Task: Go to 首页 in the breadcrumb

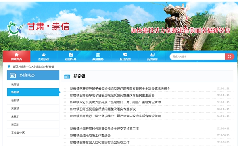Action: tap(15, 67)
